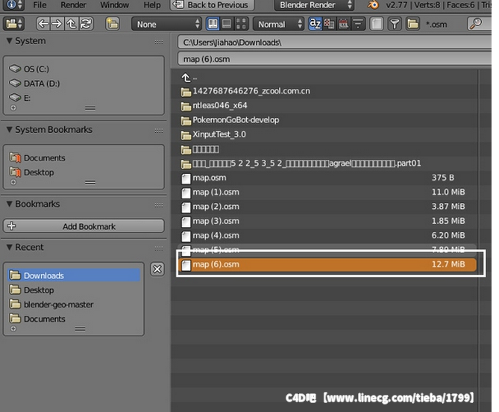Click the directory path field
Viewport: 499px width, 412px height.
(x=334, y=43)
